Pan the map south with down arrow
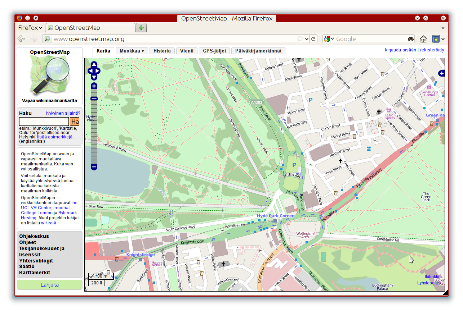 click(94, 77)
